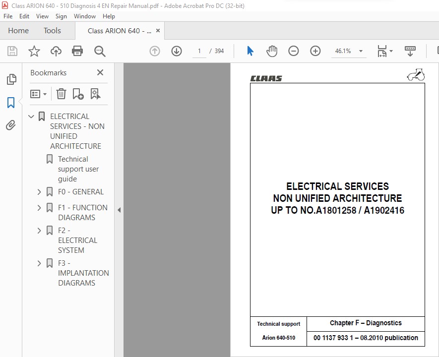
Task: Collapse the navigation pane arrow
Action: click(x=119, y=210)
